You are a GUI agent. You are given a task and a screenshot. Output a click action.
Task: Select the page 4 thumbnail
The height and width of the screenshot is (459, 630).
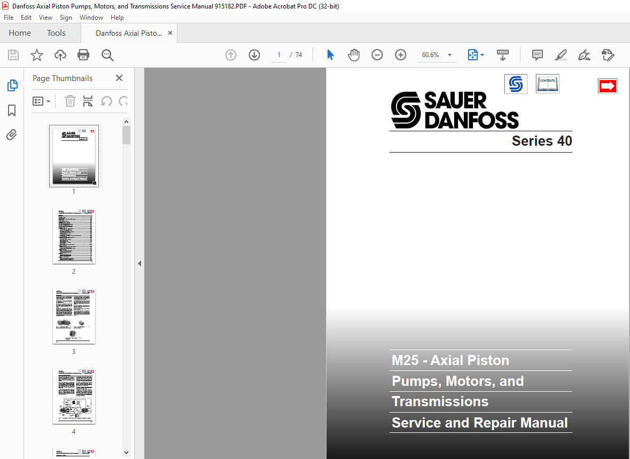(x=74, y=397)
